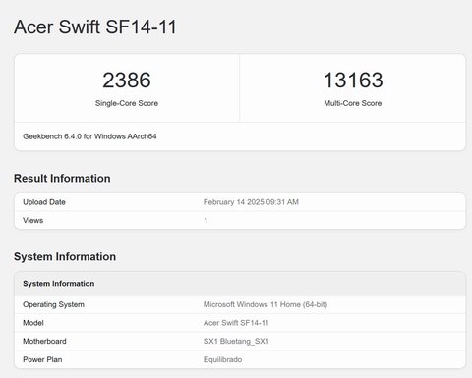Screen dimensions: 472x378
Task: Select Microsoft Windows 11 Home (64-bit) value
Action: (x=265, y=304)
